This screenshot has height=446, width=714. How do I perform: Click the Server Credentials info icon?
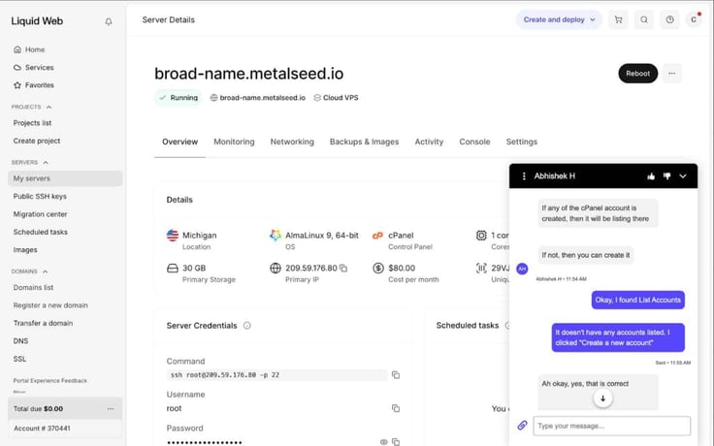click(x=246, y=326)
